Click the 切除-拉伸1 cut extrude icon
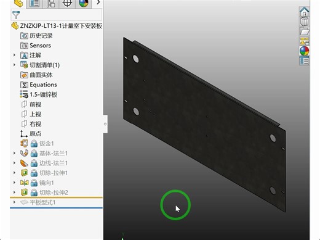Image resolution: width=320 pixels, height=240 pixels. coord(24,173)
